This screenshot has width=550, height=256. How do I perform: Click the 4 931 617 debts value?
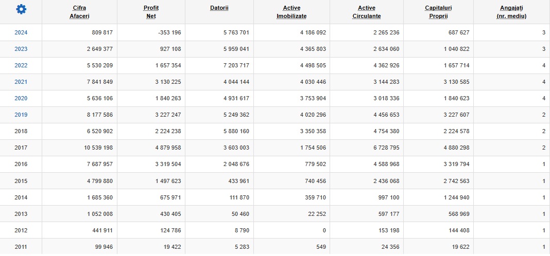tap(236, 98)
